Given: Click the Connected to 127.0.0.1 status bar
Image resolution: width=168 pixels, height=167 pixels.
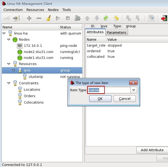Looking at the screenshot, I should pos(22,165).
